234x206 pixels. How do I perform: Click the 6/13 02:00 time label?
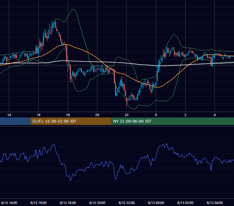pyautogui.click(x=185, y=203)
